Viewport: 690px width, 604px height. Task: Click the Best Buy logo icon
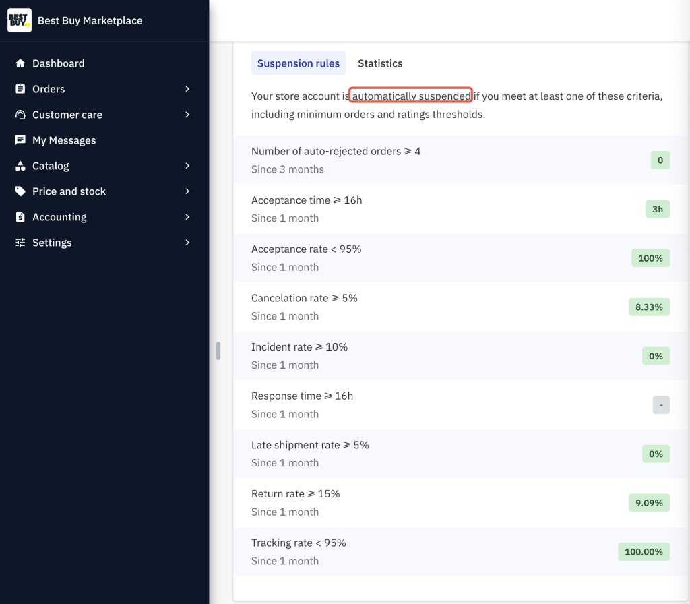[x=20, y=20]
